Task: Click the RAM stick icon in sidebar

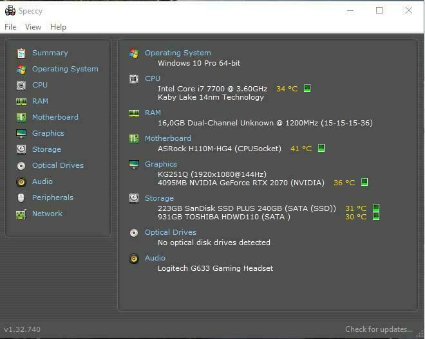Action: pos(21,101)
